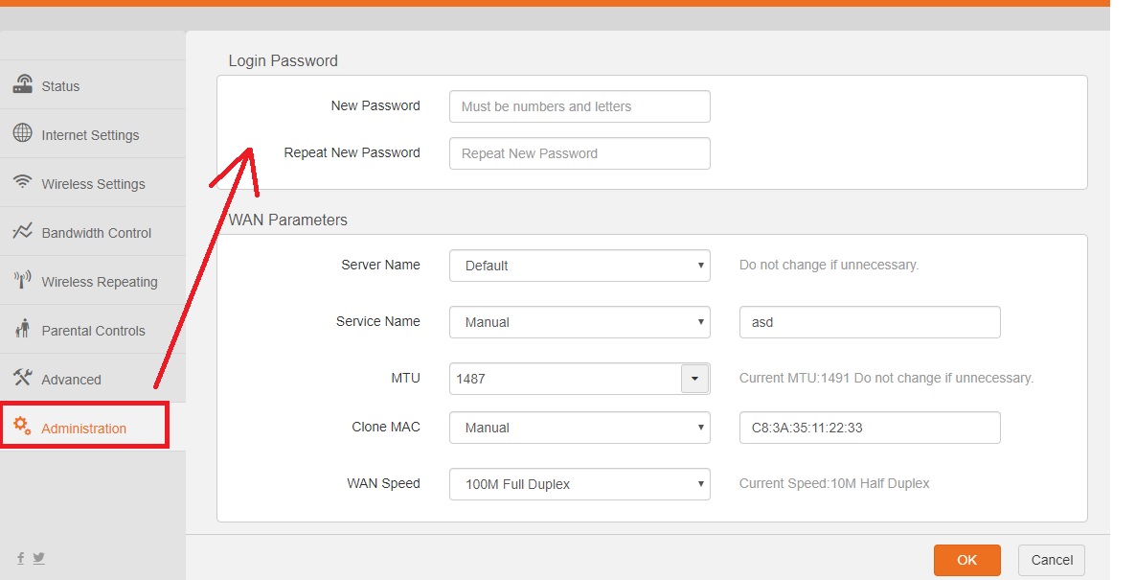Open Wireless Repeating section
This screenshot has width=1136, height=580.
coord(93,281)
